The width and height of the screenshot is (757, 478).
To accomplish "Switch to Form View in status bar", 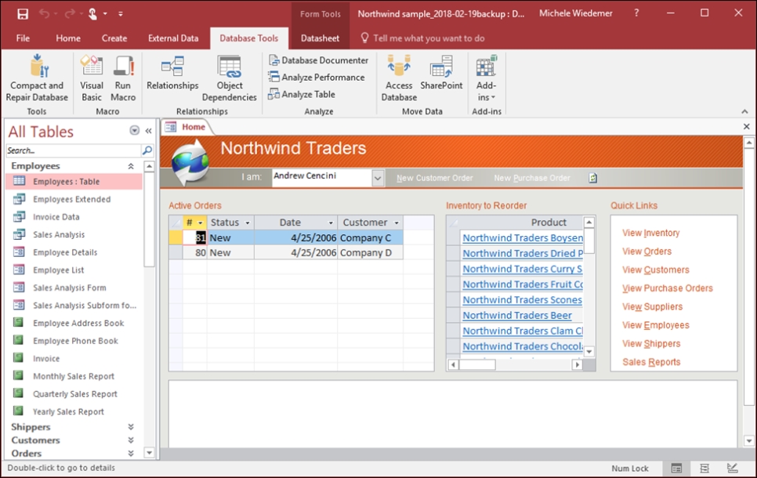I will (676, 468).
